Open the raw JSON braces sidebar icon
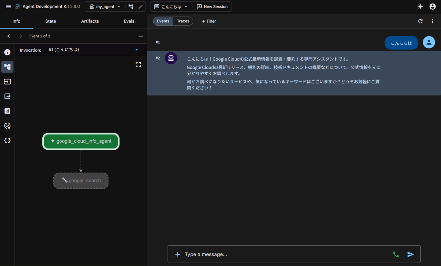The width and height of the screenshot is (441, 266). (x=7, y=140)
